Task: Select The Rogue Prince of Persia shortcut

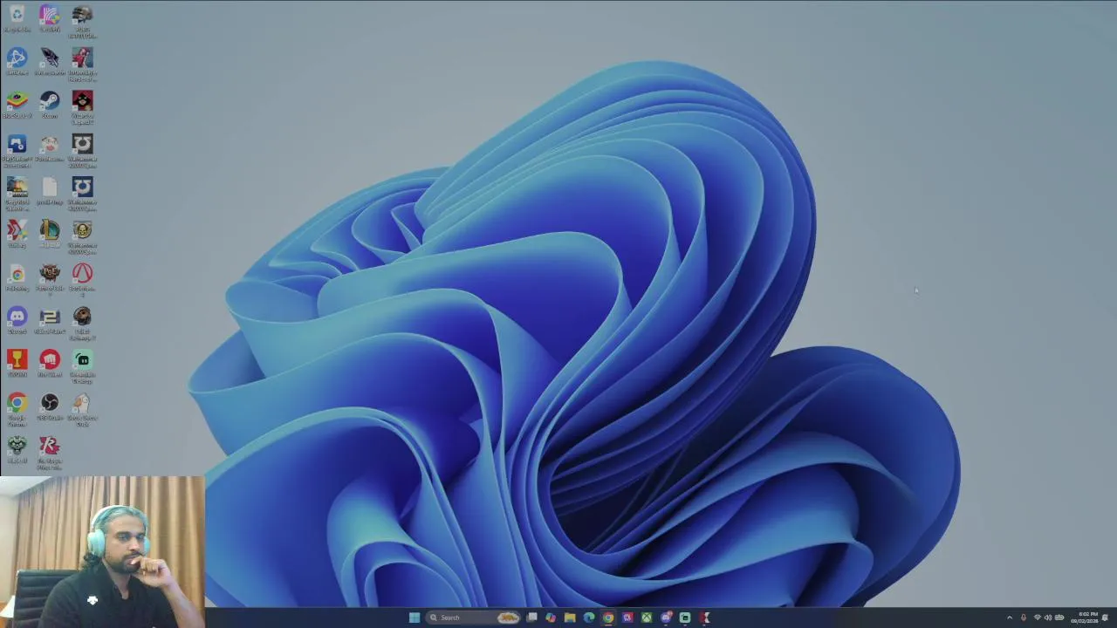Action: tap(50, 453)
